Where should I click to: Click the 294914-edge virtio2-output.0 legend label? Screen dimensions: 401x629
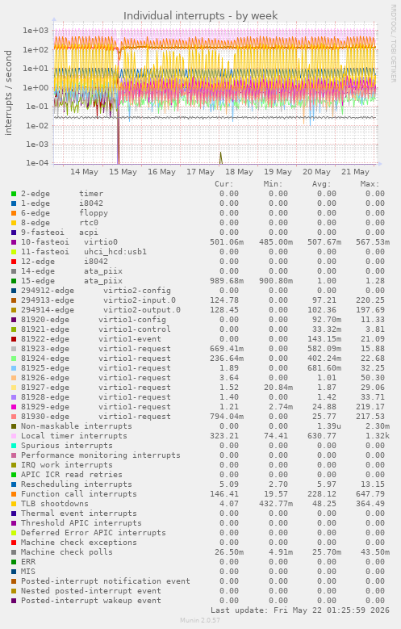click(101, 310)
